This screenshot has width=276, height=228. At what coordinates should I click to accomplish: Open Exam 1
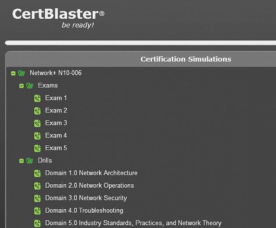pyautogui.click(x=56, y=98)
